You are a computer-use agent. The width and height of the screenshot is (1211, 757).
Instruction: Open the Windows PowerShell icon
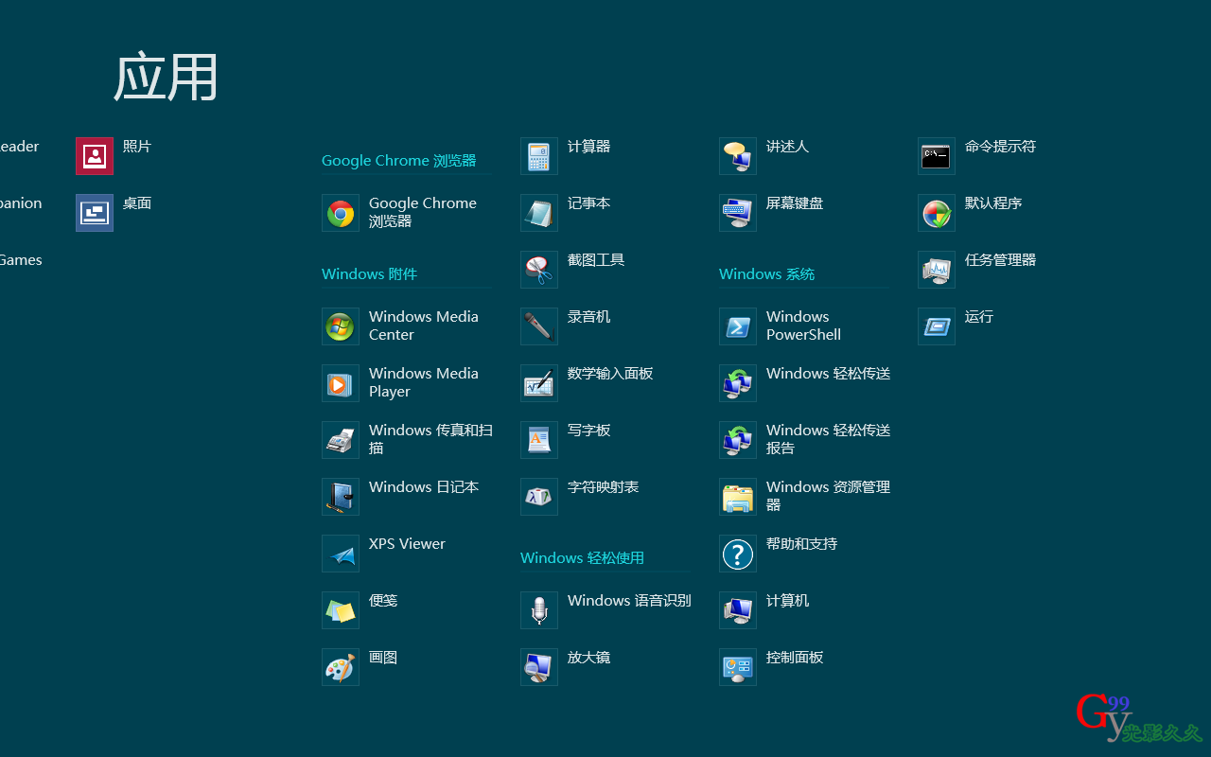[x=738, y=326]
